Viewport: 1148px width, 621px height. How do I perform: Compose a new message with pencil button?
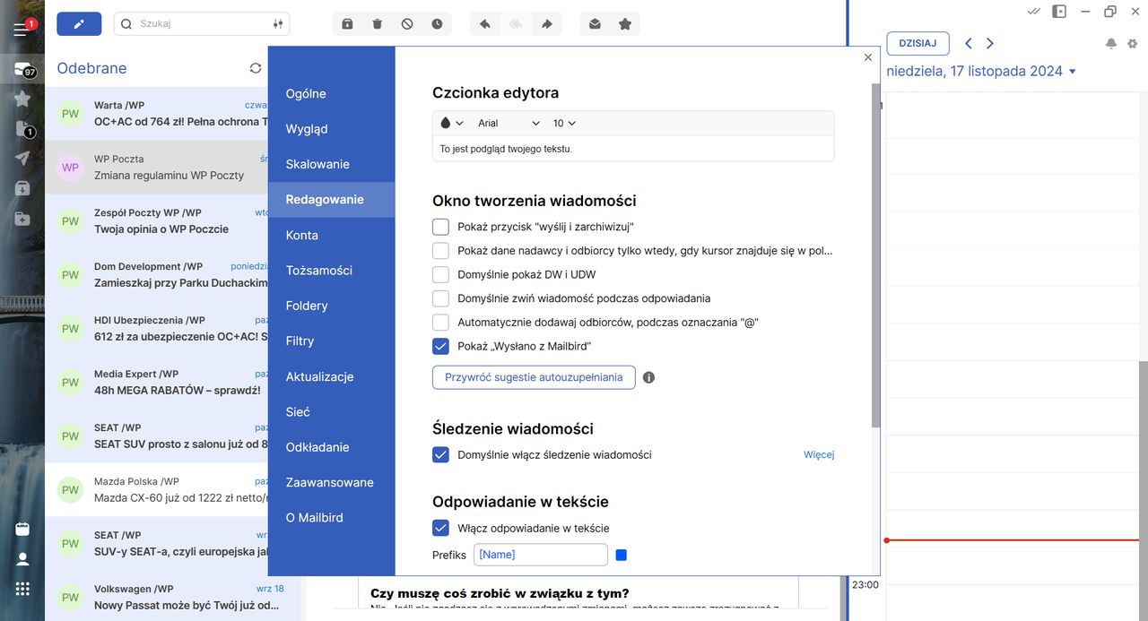[x=79, y=24]
